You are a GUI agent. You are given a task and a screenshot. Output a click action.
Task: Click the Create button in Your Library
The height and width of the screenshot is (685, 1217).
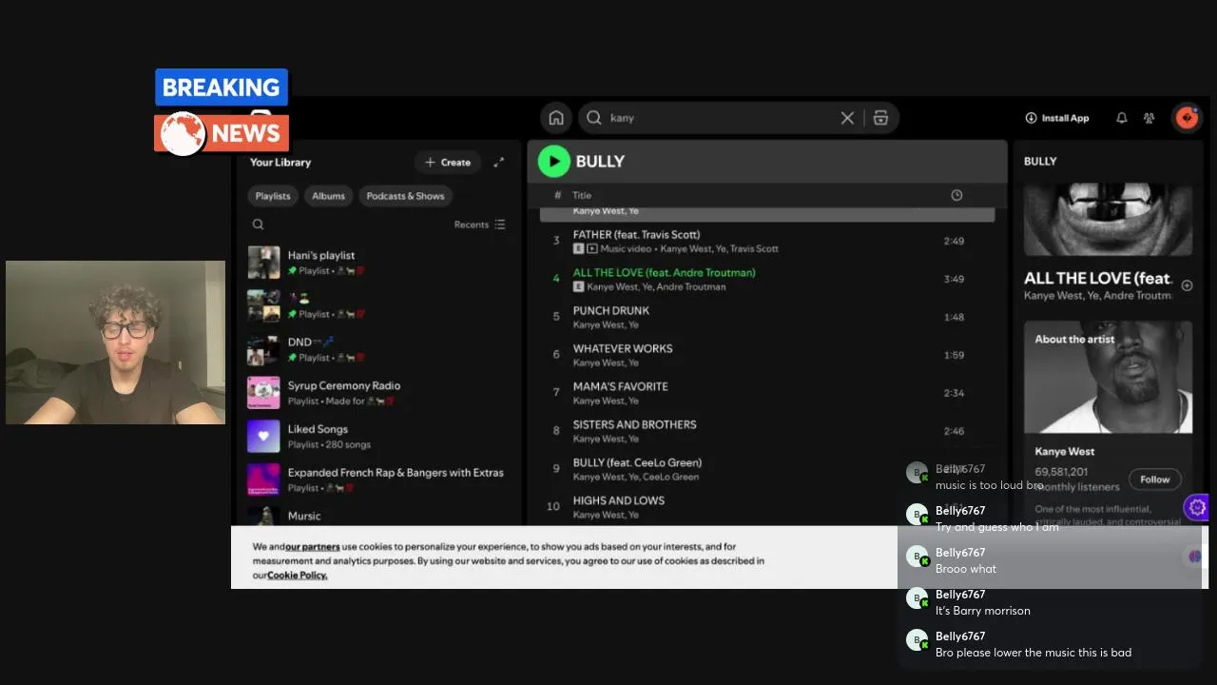(448, 162)
